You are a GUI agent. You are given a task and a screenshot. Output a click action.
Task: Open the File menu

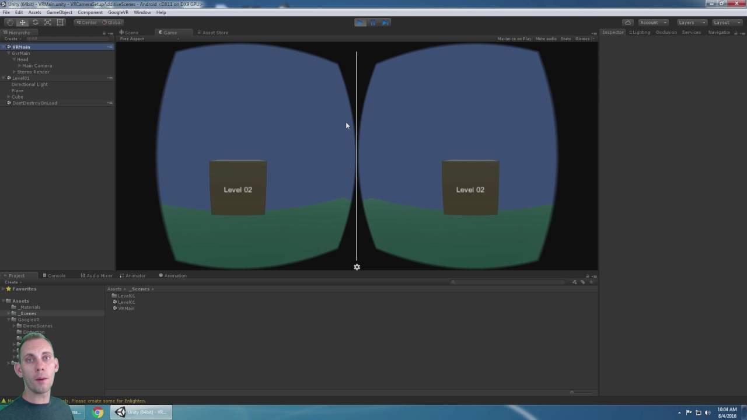[x=6, y=12]
